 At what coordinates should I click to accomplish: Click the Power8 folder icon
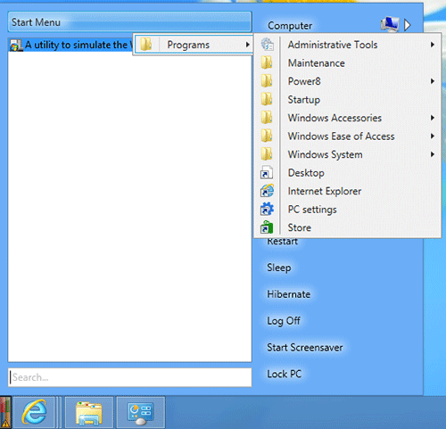(267, 81)
